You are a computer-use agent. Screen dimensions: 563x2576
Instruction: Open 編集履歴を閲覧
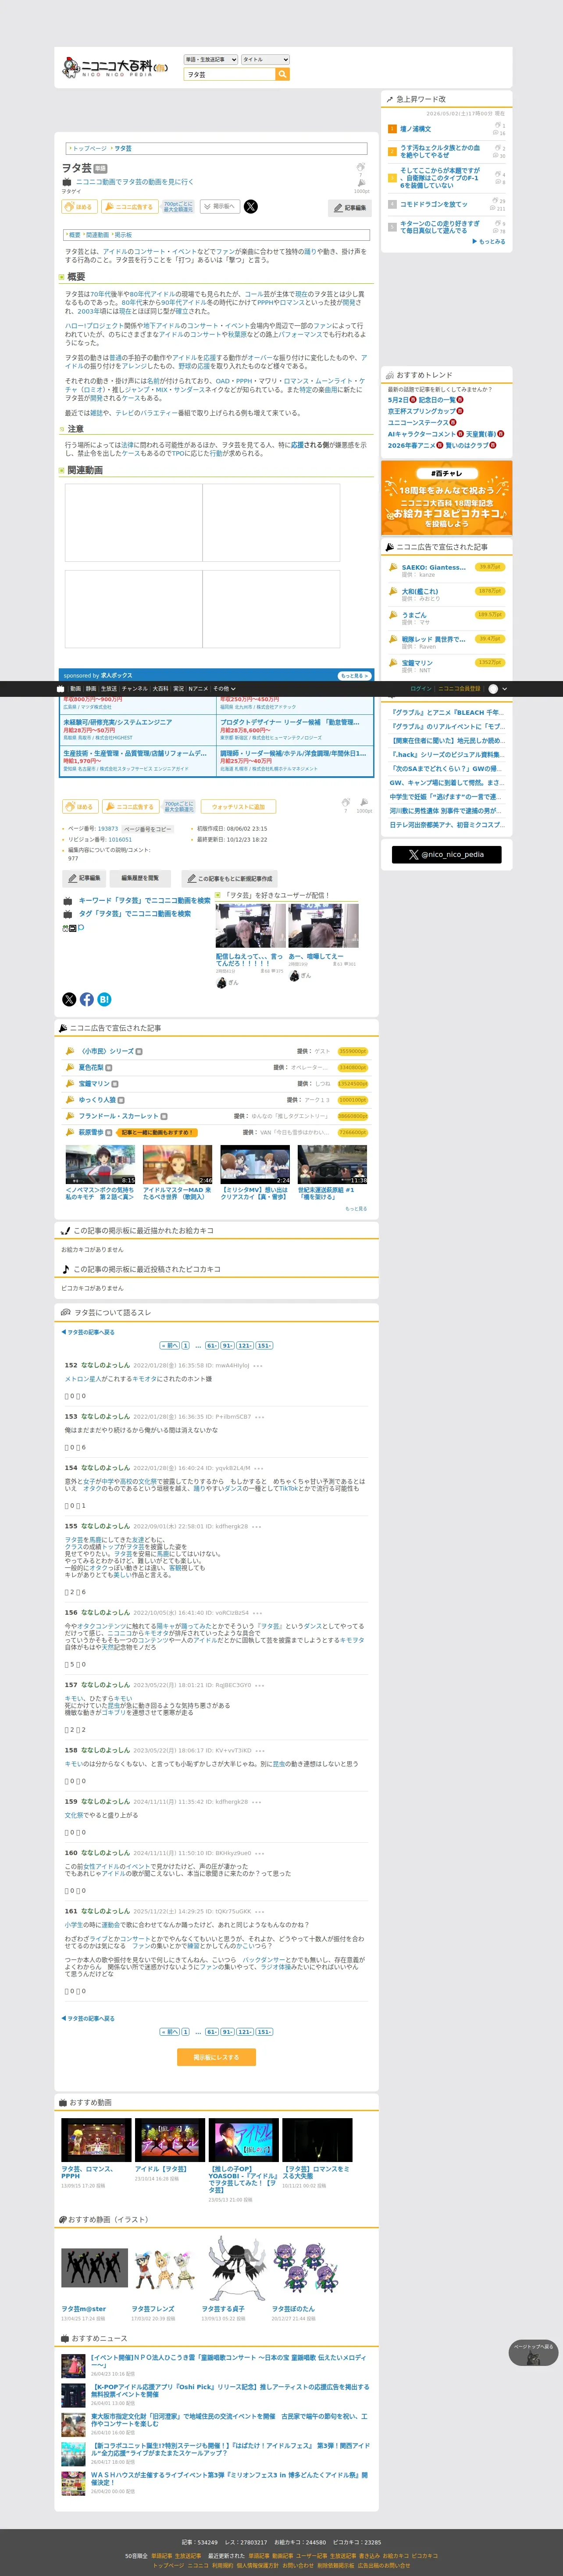[x=140, y=878]
